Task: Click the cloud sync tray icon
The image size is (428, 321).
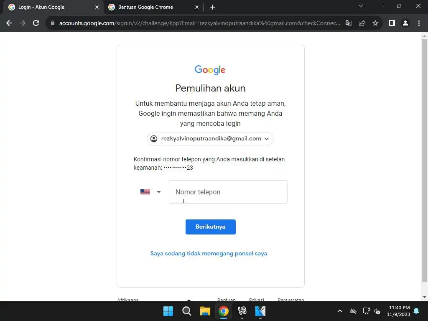Action: 353,311
